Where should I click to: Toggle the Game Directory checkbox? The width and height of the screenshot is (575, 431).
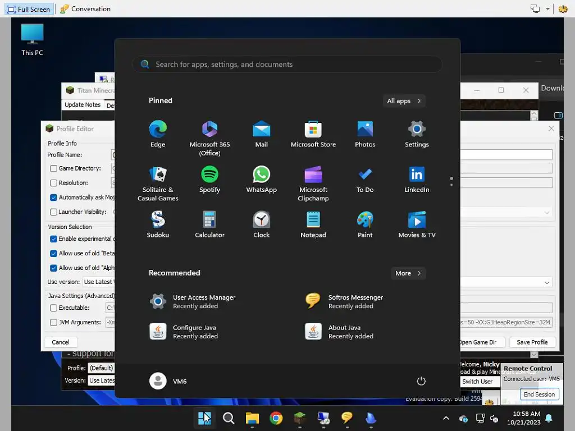coord(53,168)
